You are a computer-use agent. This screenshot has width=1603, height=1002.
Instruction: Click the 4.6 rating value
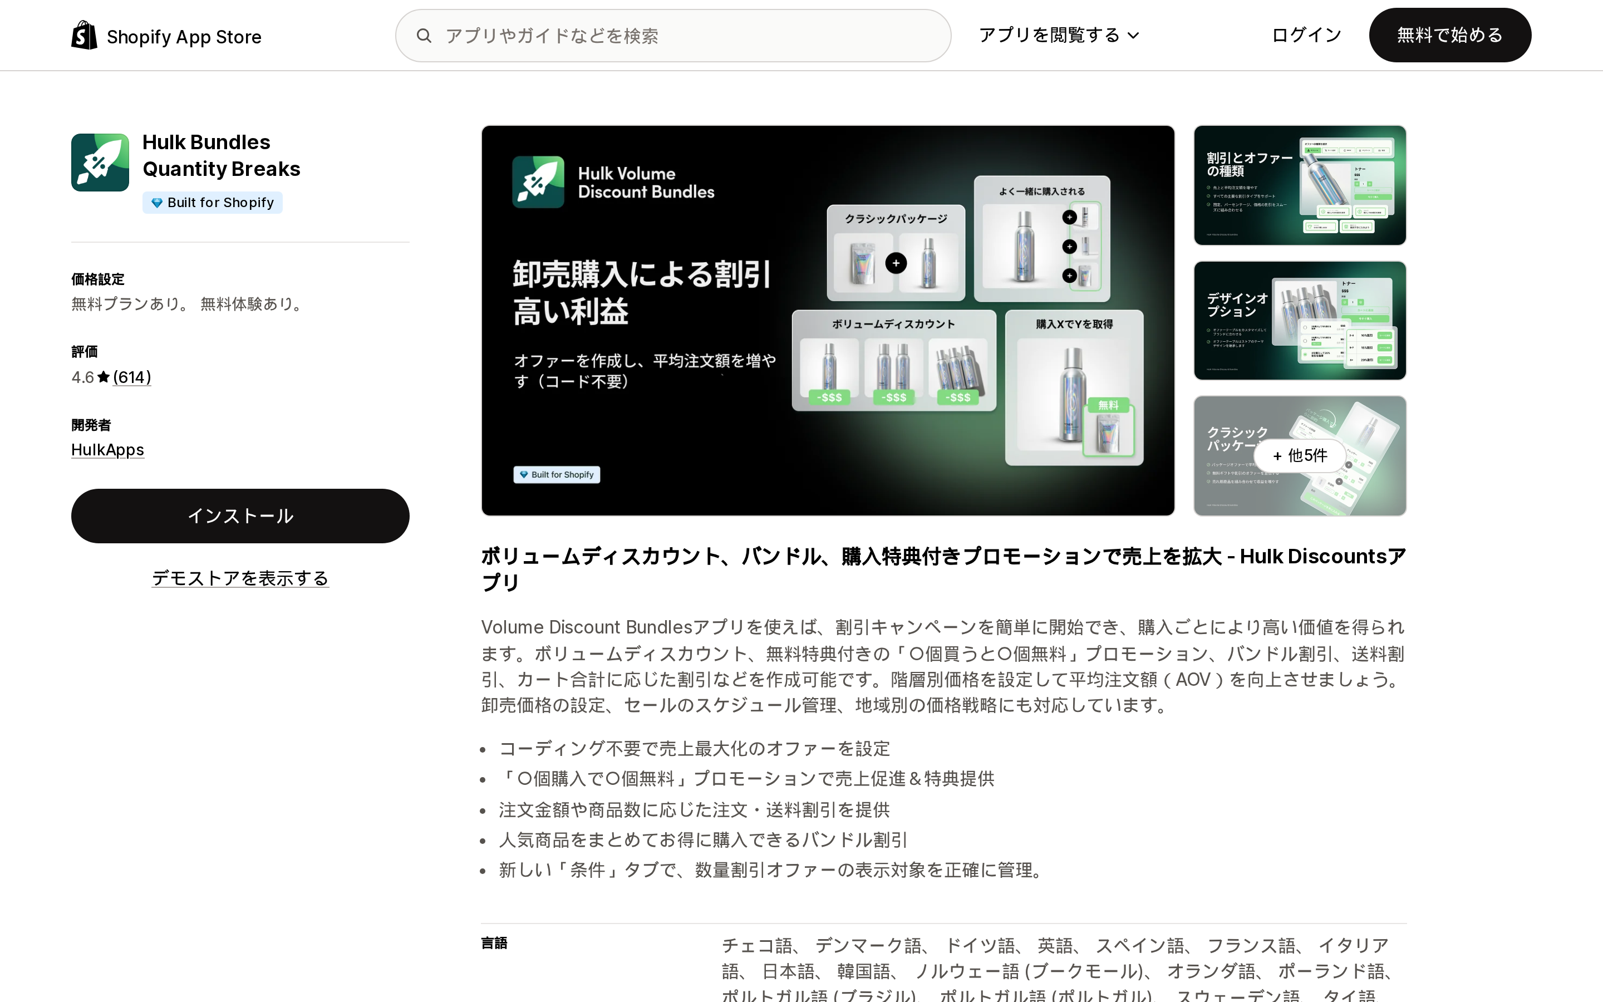[x=83, y=377]
